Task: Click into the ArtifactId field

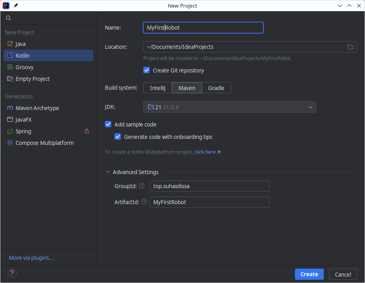Action: pyautogui.click(x=209, y=202)
